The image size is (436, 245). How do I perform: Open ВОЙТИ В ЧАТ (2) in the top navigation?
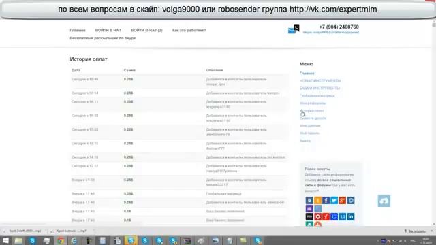tap(146, 30)
